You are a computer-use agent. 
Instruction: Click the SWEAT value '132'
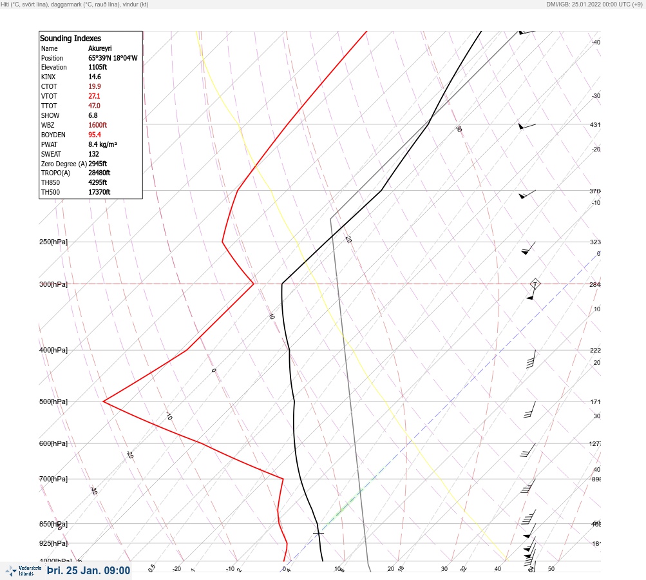pyautogui.click(x=93, y=154)
